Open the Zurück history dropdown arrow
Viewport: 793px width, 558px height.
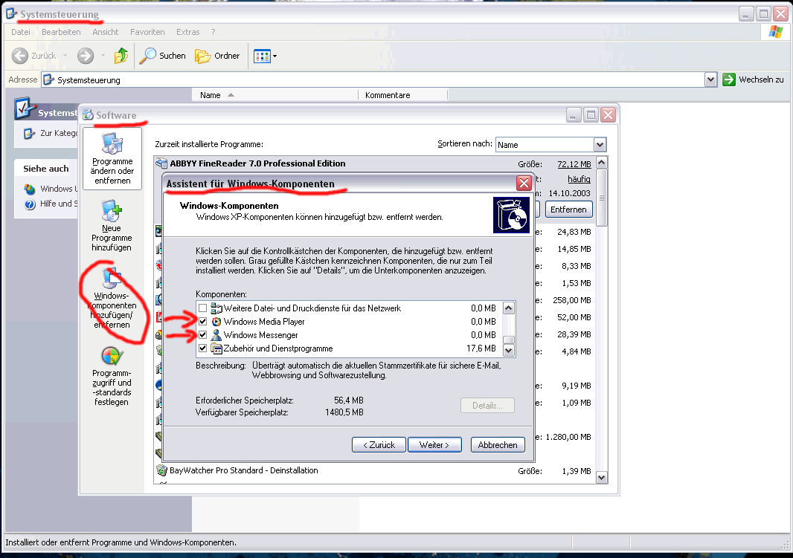point(65,56)
